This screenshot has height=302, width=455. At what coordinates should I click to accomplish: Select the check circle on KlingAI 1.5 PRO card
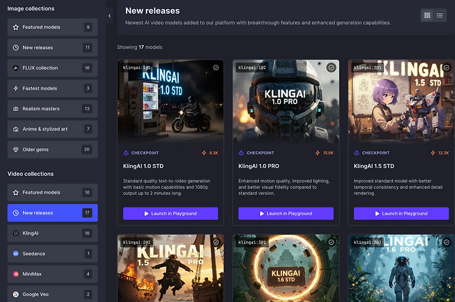click(216, 242)
